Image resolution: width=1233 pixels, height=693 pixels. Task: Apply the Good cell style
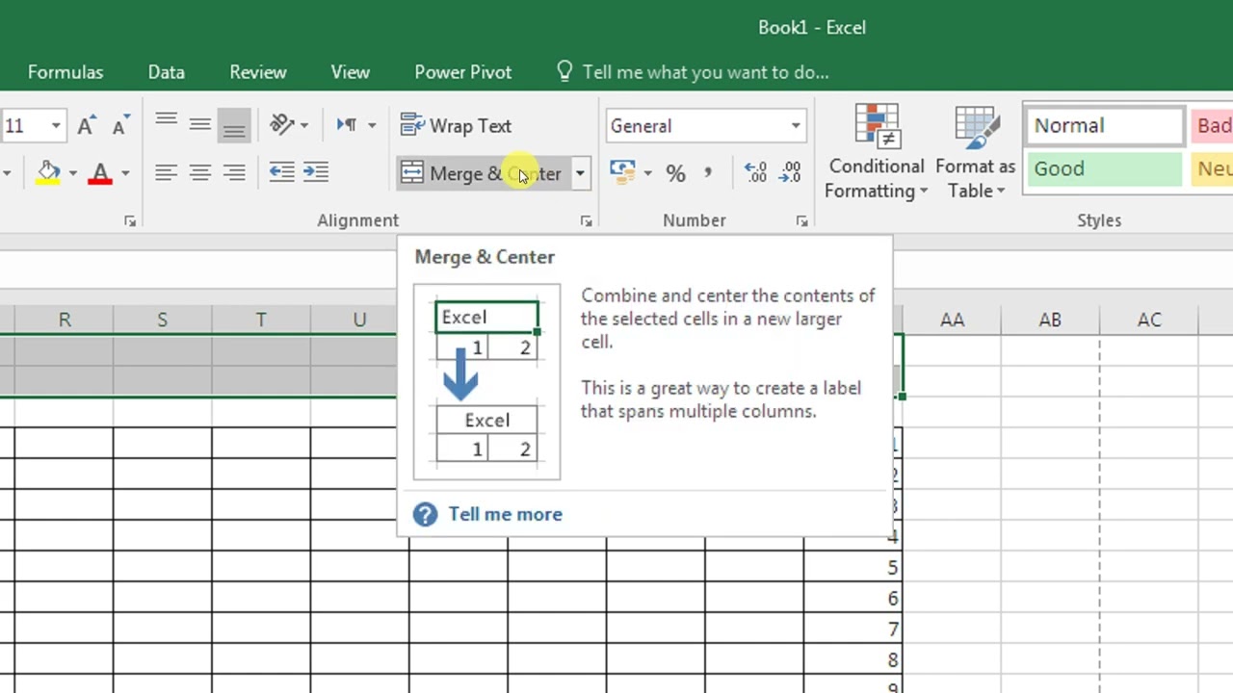tap(1104, 169)
